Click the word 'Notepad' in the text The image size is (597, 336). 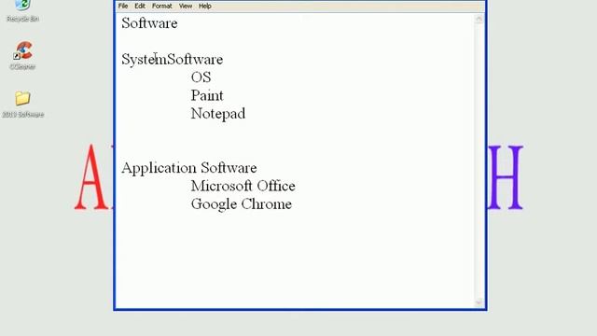(218, 114)
